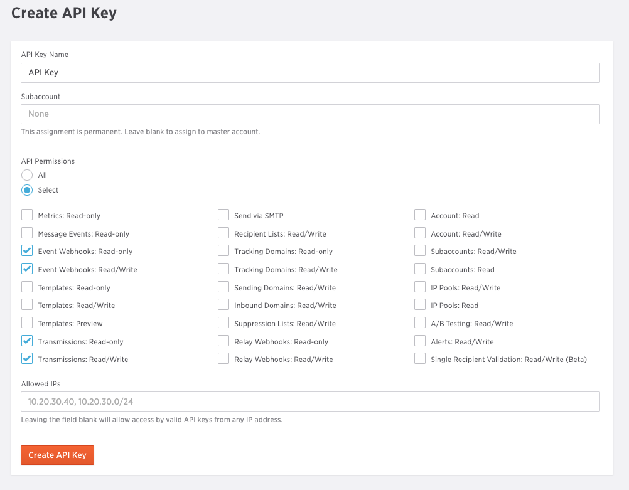Click the Create API Key button
629x490 pixels.
tap(57, 455)
